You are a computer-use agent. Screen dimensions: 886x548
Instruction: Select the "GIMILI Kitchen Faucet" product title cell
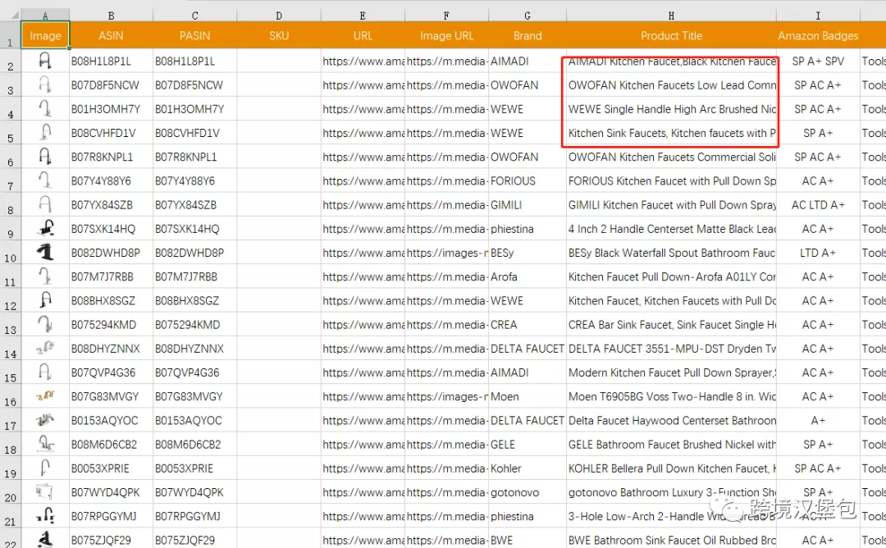[x=671, y=205]
